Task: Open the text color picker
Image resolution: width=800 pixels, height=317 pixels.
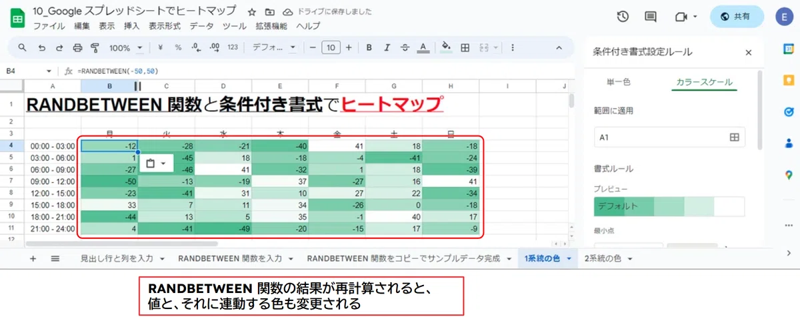Action: click(422, 48)
